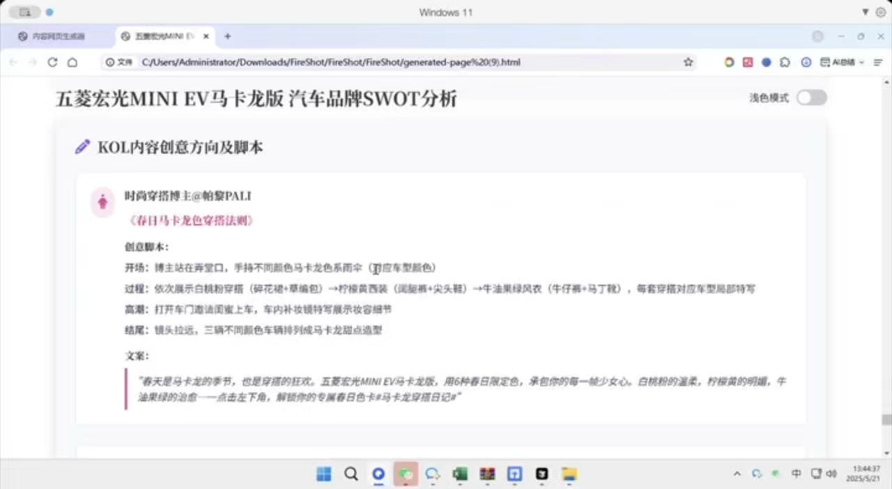Viewport: 892px width, 489px height.
Task: Click the VM toolbar pill button top-left
Action: tap(24, 12)
